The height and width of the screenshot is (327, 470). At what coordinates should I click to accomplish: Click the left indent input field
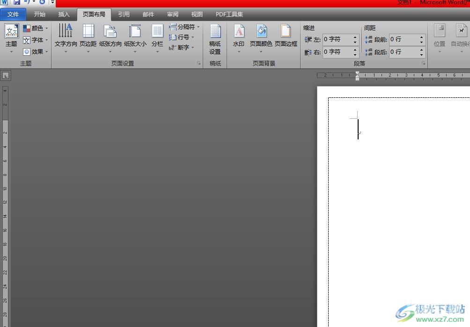(337, 39)
